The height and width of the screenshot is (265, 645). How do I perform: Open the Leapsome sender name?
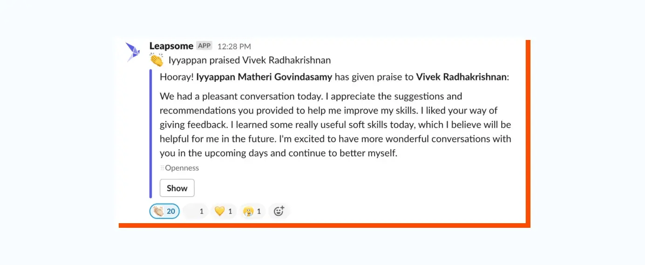pyautogui.click(x=171, y=46)
